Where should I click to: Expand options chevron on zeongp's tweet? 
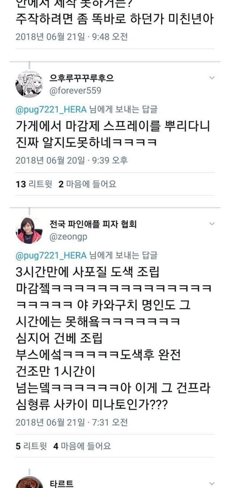[x=212, y=224]
